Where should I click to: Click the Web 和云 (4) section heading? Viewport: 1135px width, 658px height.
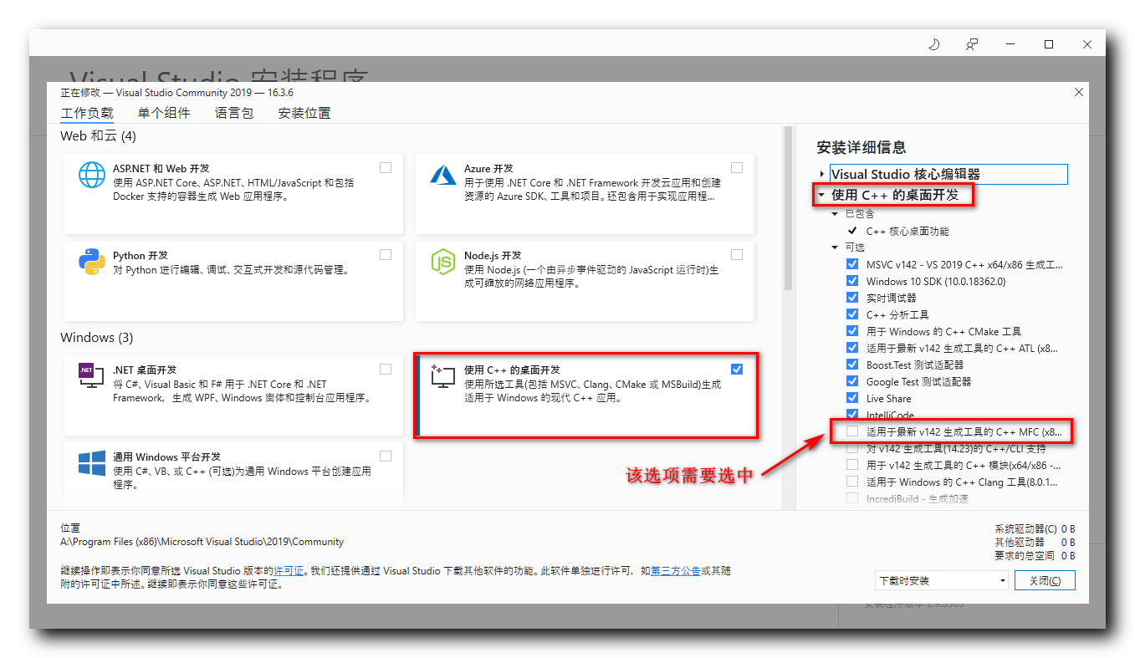coord(98,135)
